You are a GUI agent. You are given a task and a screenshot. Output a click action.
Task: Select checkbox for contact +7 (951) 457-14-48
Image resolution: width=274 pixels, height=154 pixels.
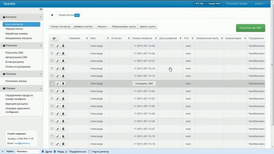(x=52, y=53)
